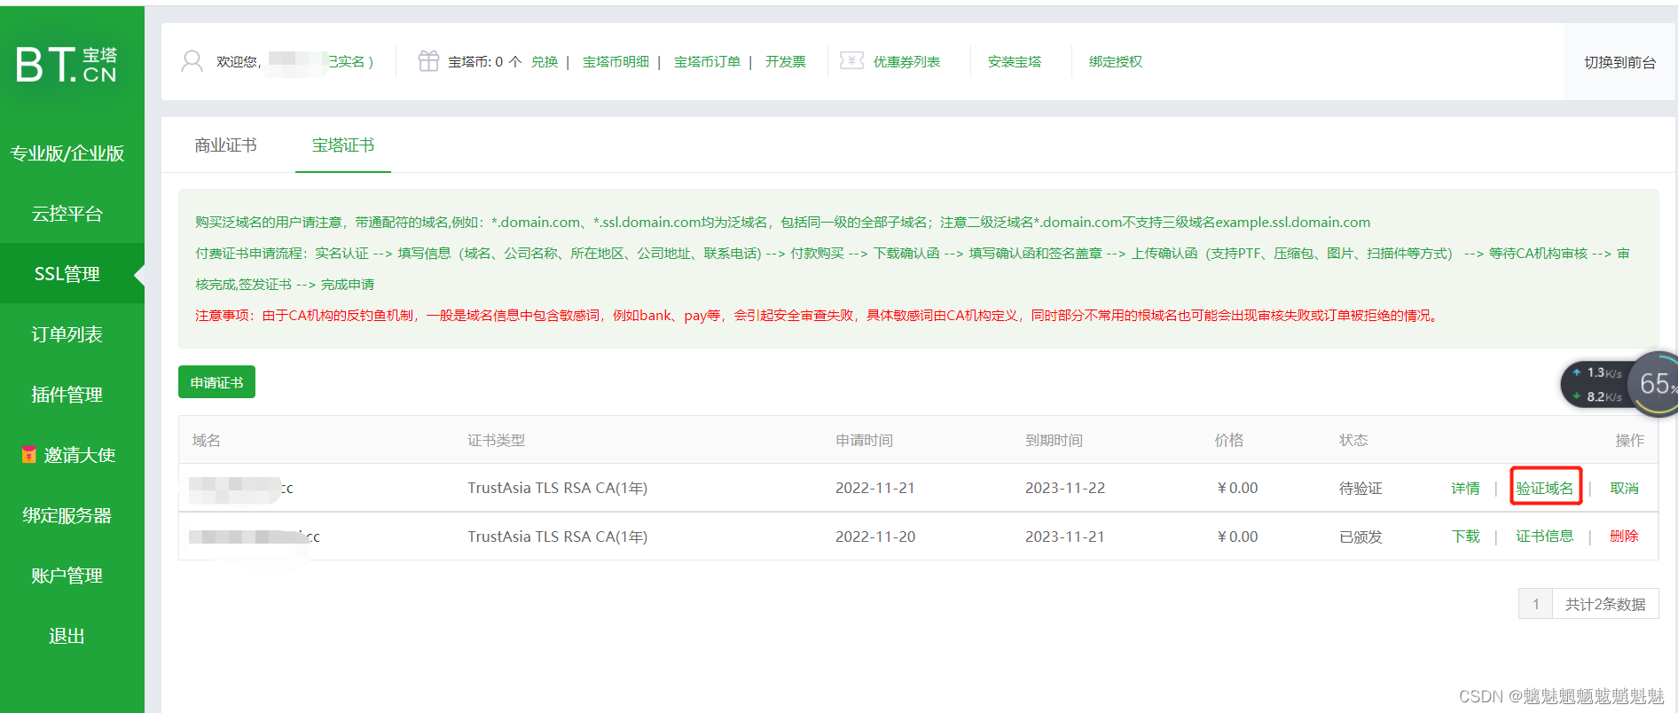Screen dimensions: 1678x713
Task: Click the user avatar icon
Action: click(x=192, y=61)
